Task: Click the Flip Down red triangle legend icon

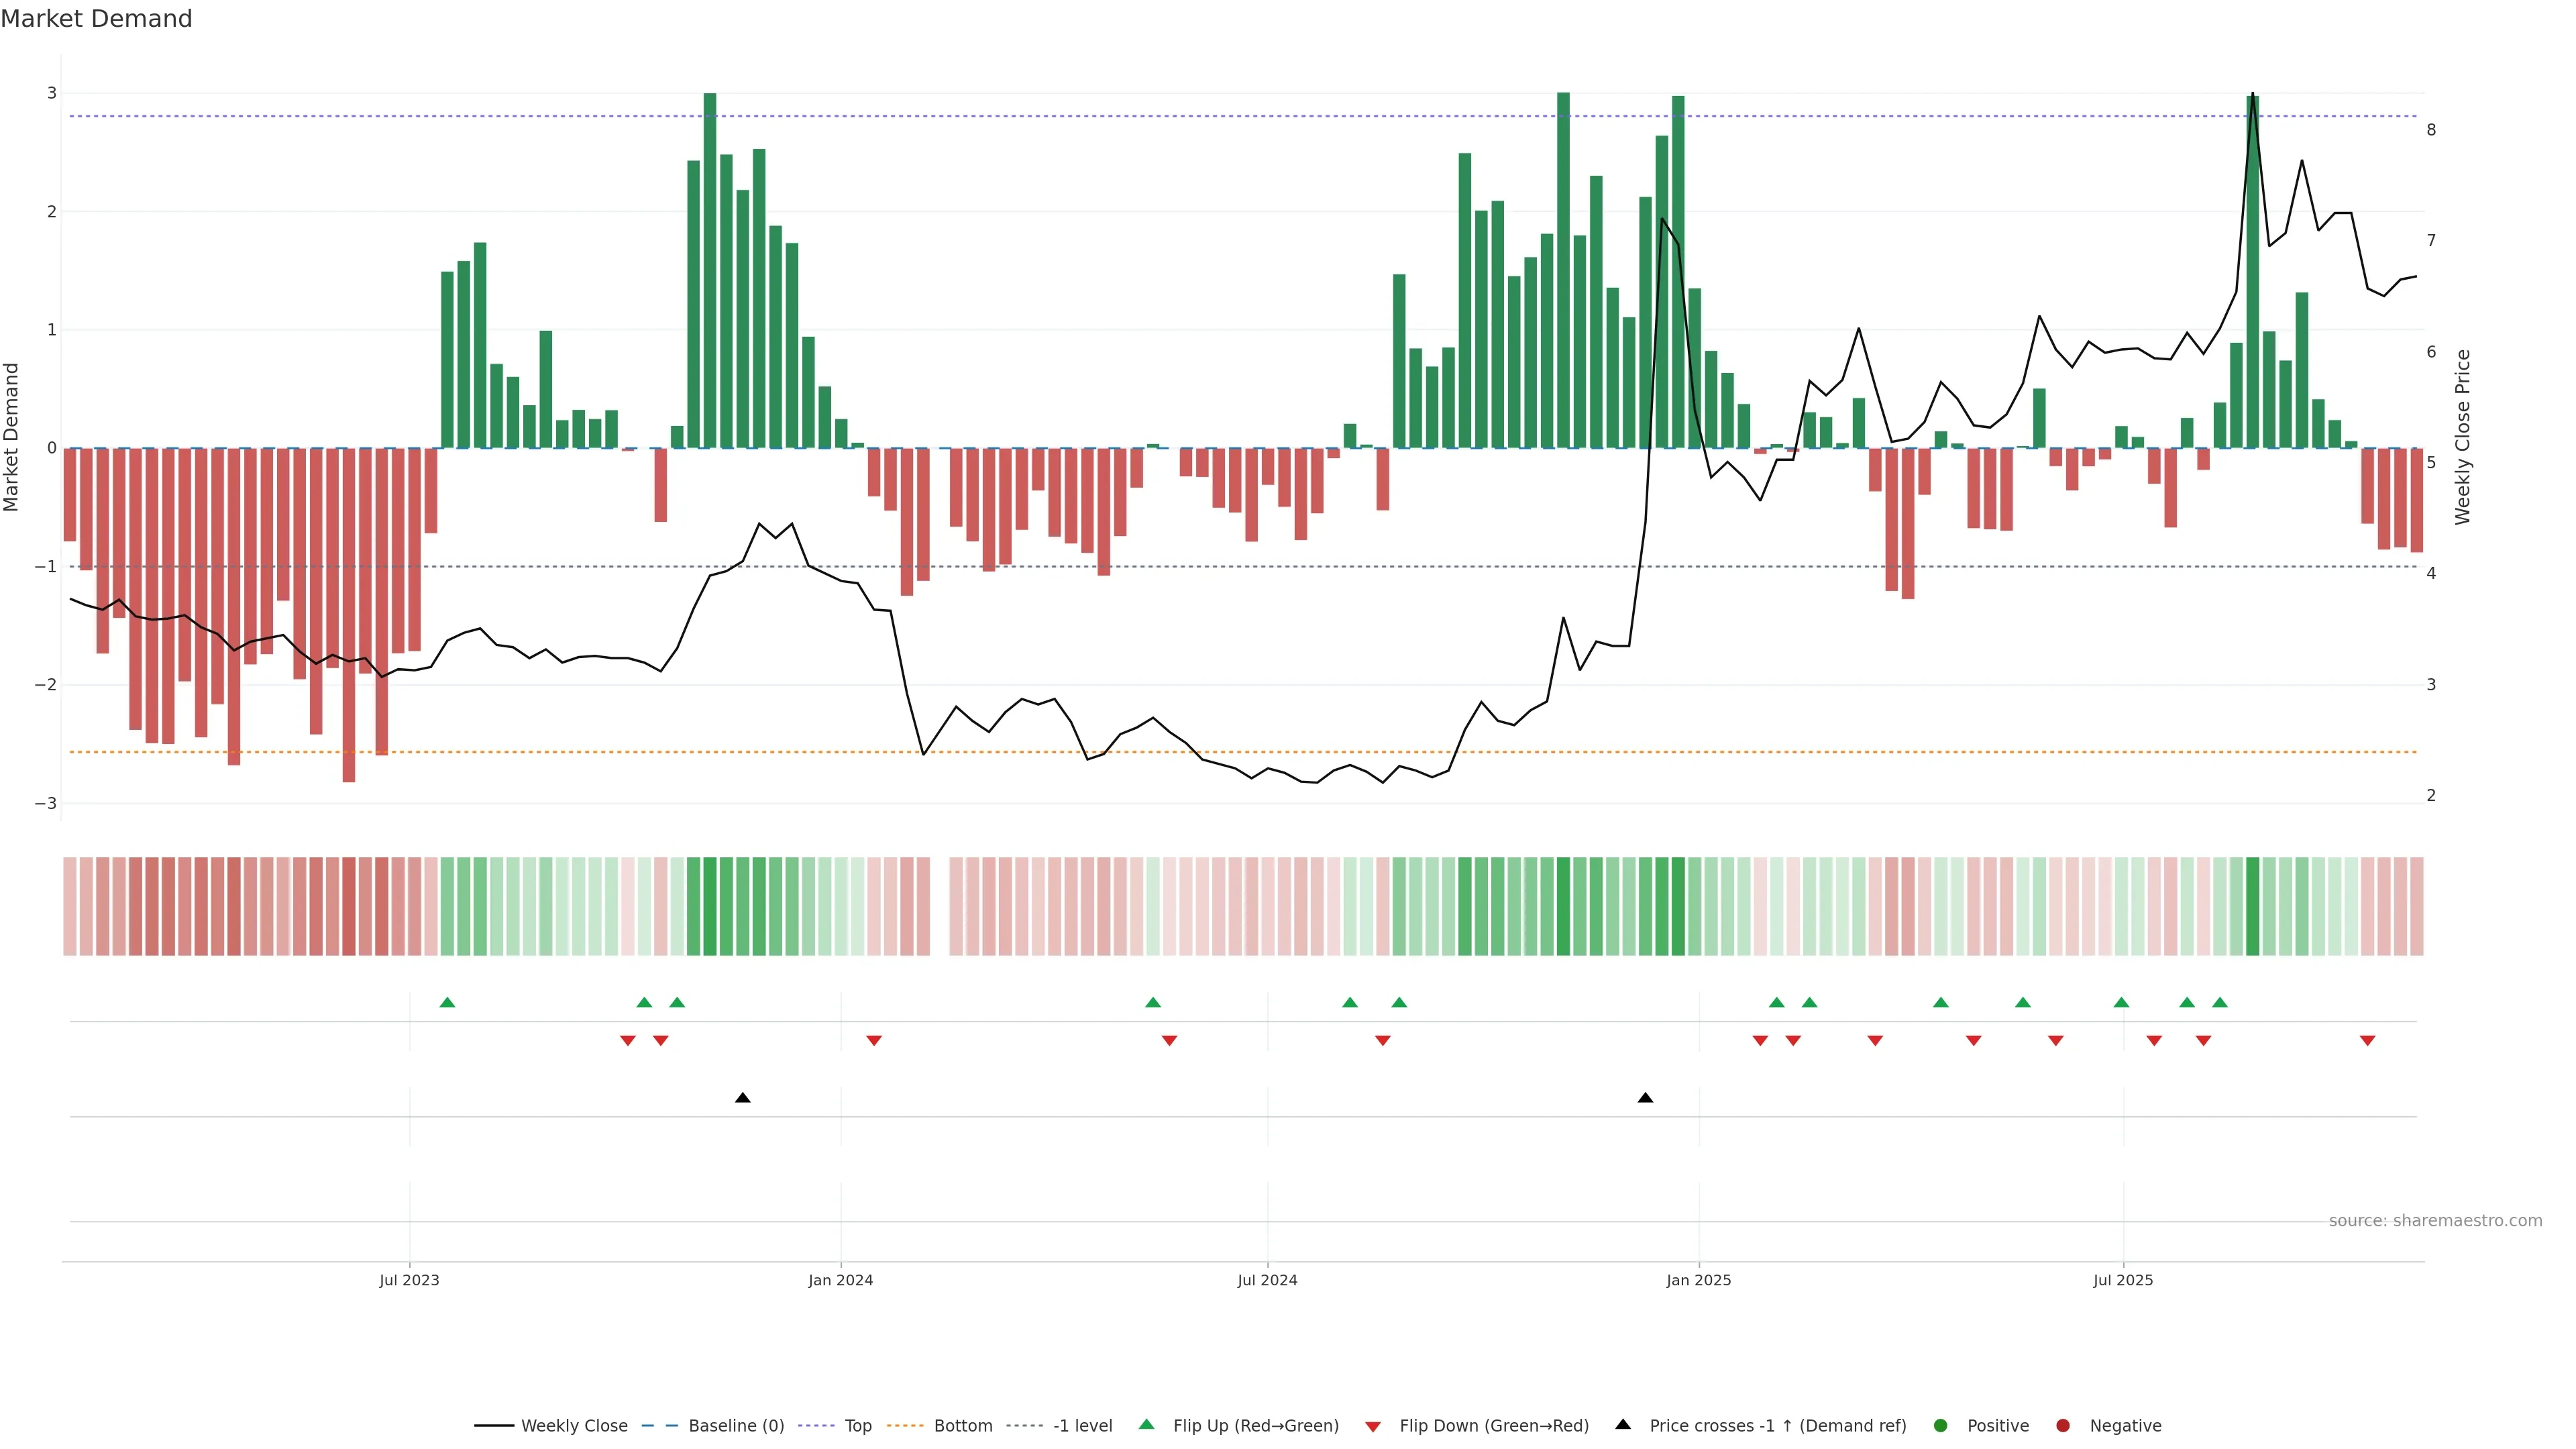Action: tap(1373, 1426)
